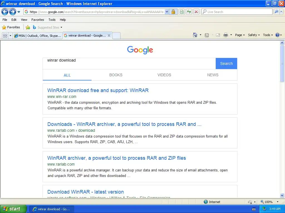
Task: Click the Refresh page icon
Action: (x=189, y=12)
